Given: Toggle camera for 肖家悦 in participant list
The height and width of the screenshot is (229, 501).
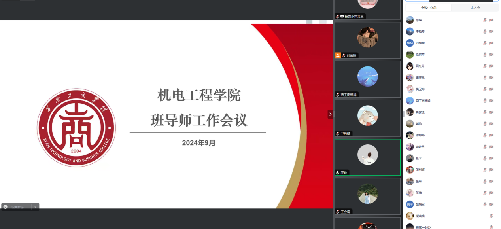Looking at the screenshot, I should 491,112.
